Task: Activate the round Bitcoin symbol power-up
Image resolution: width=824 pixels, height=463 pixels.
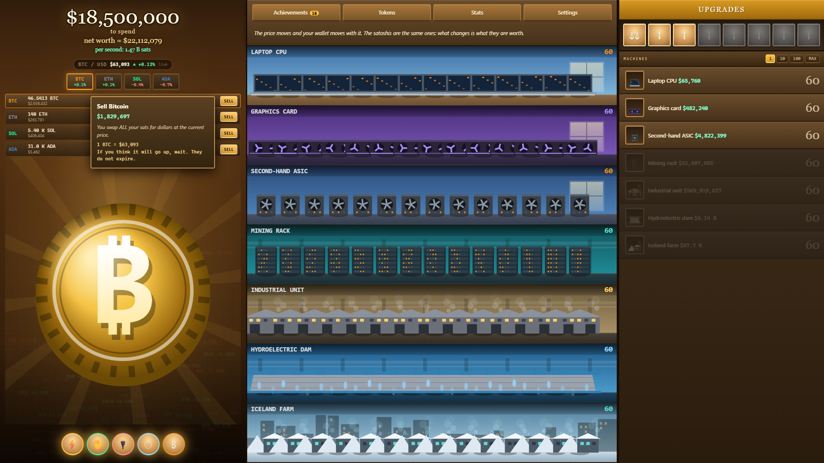Action: click(174, 444)
